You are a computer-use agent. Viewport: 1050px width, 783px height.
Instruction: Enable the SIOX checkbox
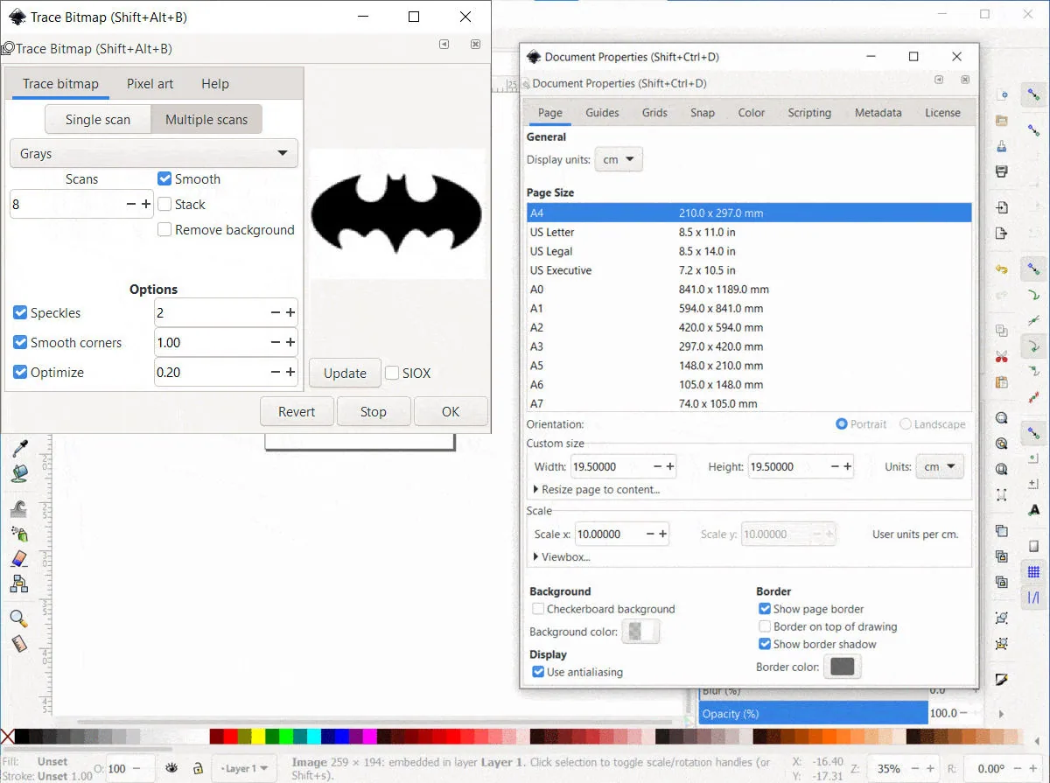(392, 373)
